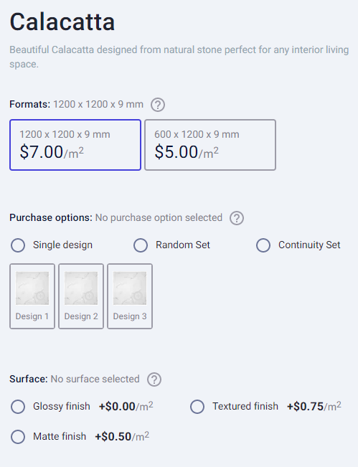This screenshot has width=358, height=467.
Task: Select the Textured finish radio button
Action: [x=197, y=407]
